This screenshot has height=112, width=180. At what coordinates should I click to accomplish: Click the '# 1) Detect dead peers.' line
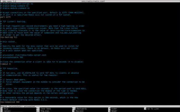point(13,80)
